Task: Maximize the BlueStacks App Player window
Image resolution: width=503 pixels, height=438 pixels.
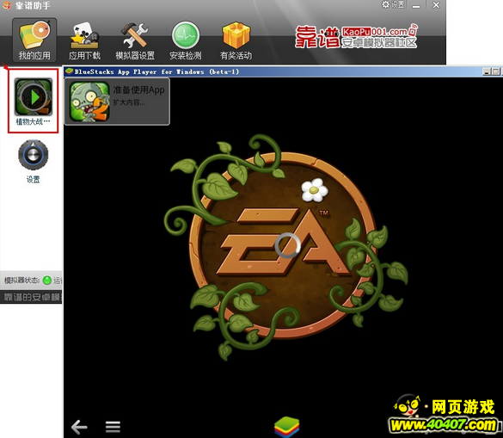Action: 495,71
